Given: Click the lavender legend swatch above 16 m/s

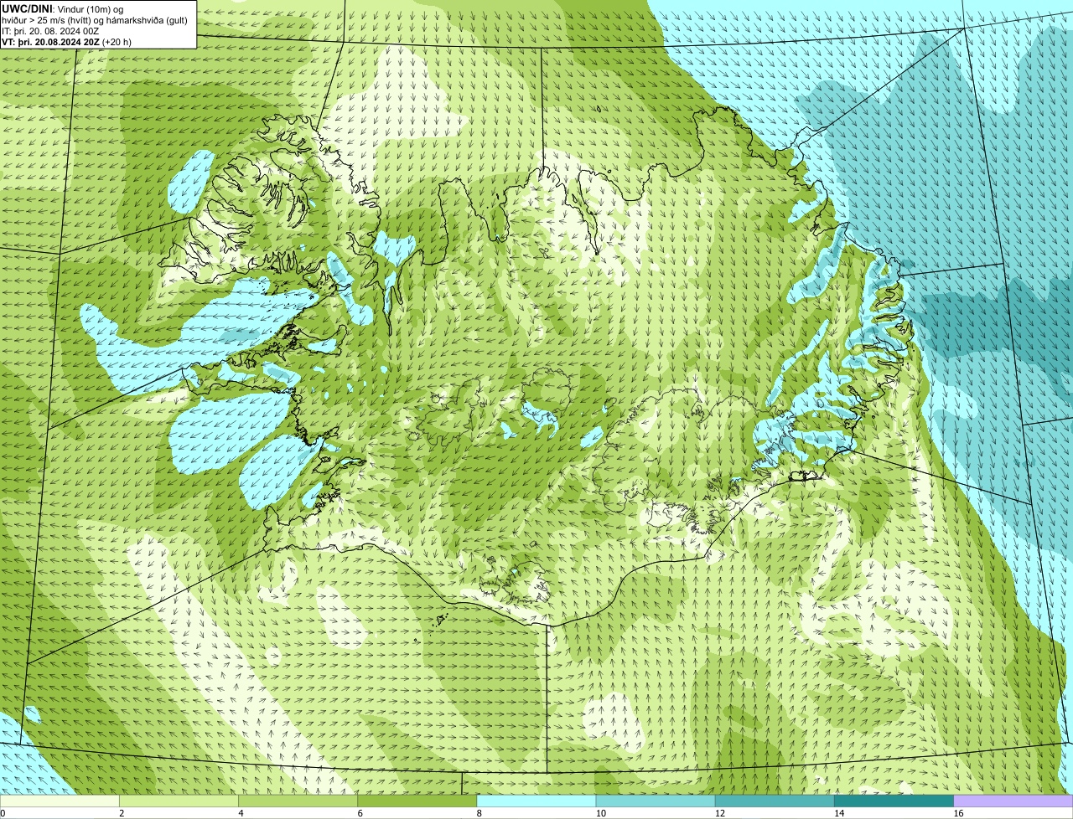Looking at the screenshot, I should 1013,801.
